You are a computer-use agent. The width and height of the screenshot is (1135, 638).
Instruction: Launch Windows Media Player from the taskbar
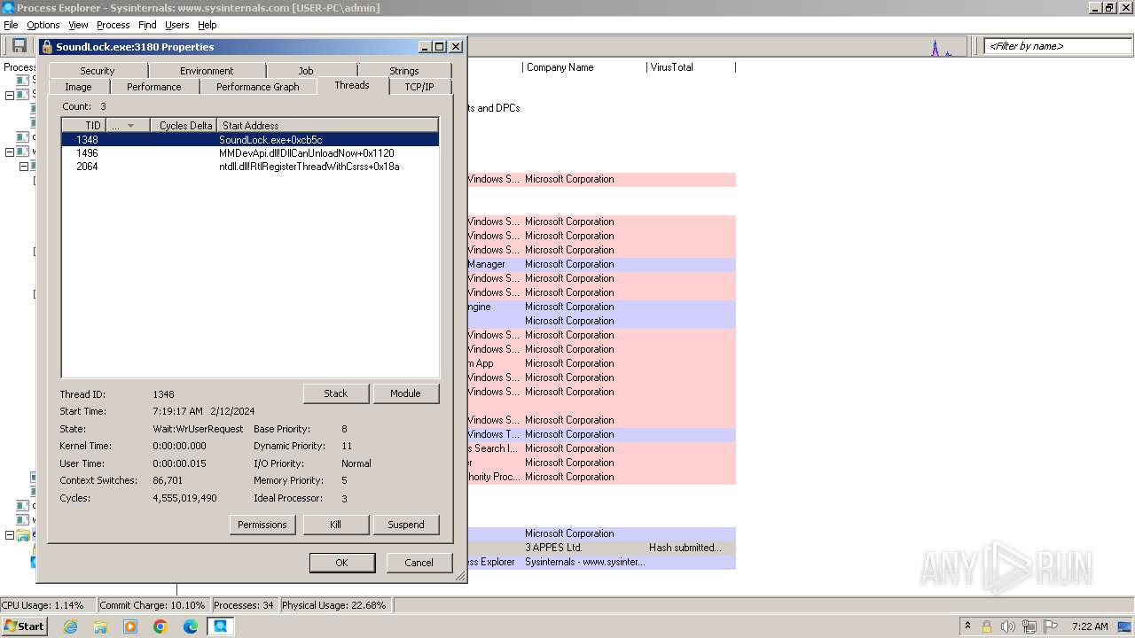pos(130,626)
